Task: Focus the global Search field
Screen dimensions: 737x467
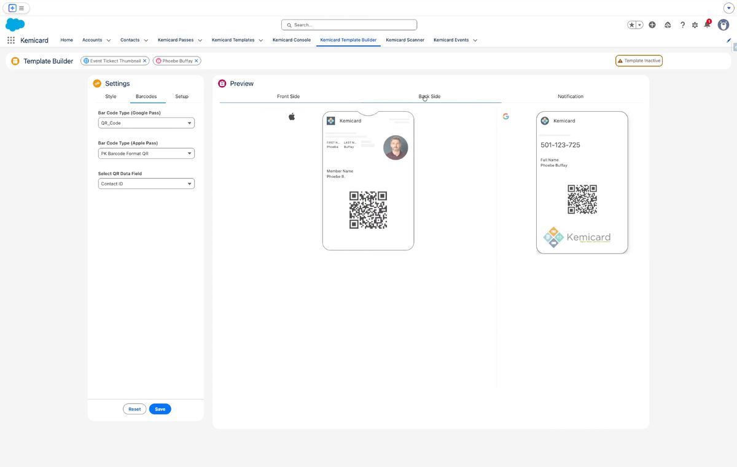Action: click(349, 25)
